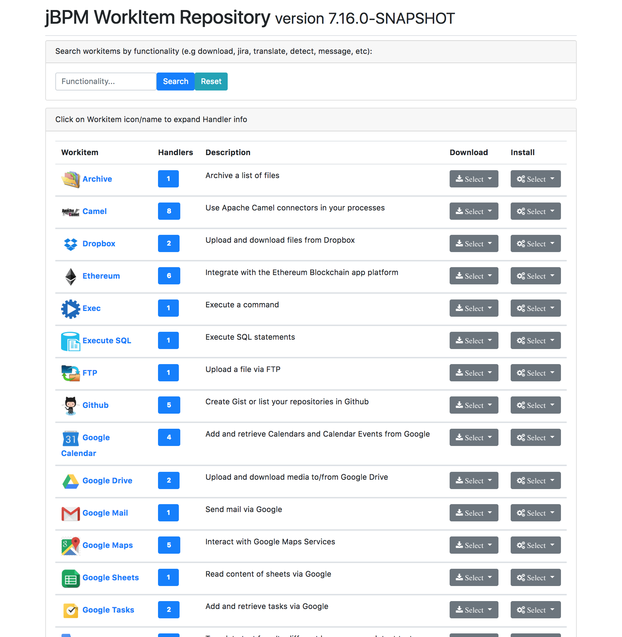
Task: Open Exec Install Select dropdown
Action: pos(536,308)
